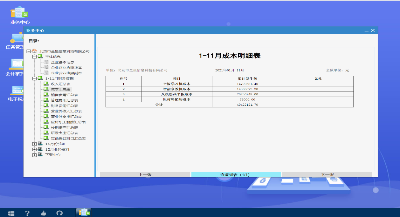This screenshot has height=217, width=400.
Task: Open 企业基本信息 in the directory tree
Action: point(62,62)
